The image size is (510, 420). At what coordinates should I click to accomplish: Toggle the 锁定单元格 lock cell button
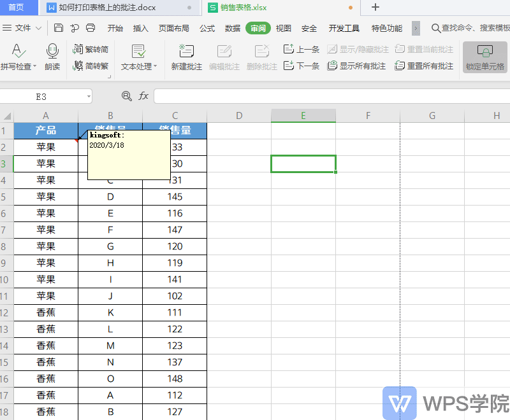[485, 57]
